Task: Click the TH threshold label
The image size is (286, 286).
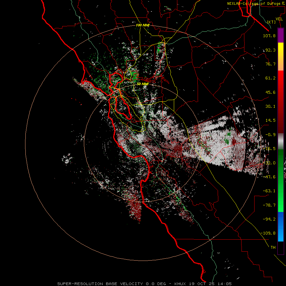Action: [x=273, y=248]
